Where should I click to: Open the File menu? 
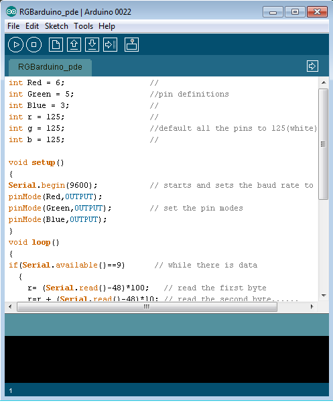pyautogui.click(x=13, y=26)
